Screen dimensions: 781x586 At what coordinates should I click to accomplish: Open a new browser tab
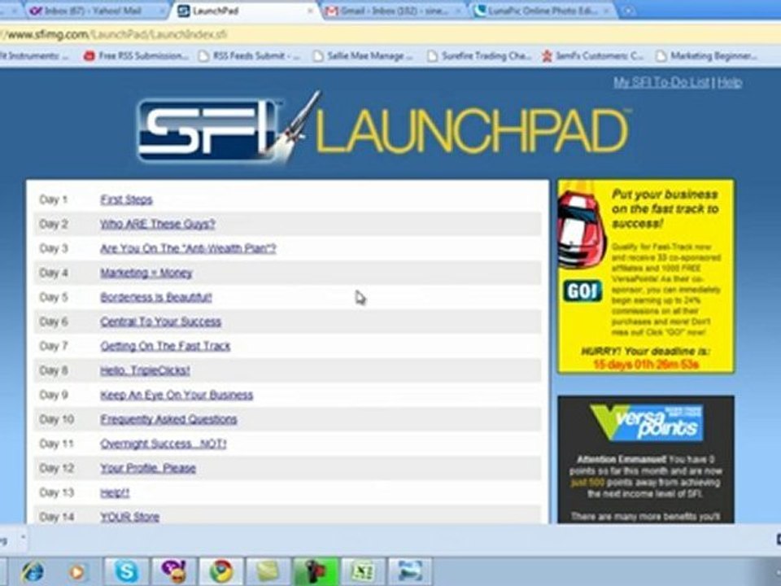pos(630,11)
